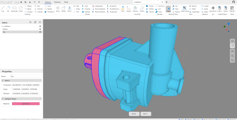The height and width of the screenshot is (120, 237).
Task: Switch to the Tools ribbon tab
Action: 66,2
